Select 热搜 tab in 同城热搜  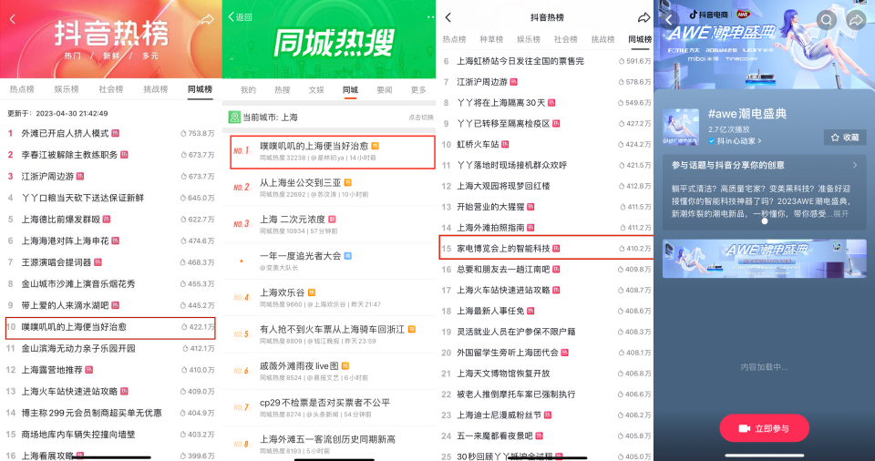pos(283,90)
